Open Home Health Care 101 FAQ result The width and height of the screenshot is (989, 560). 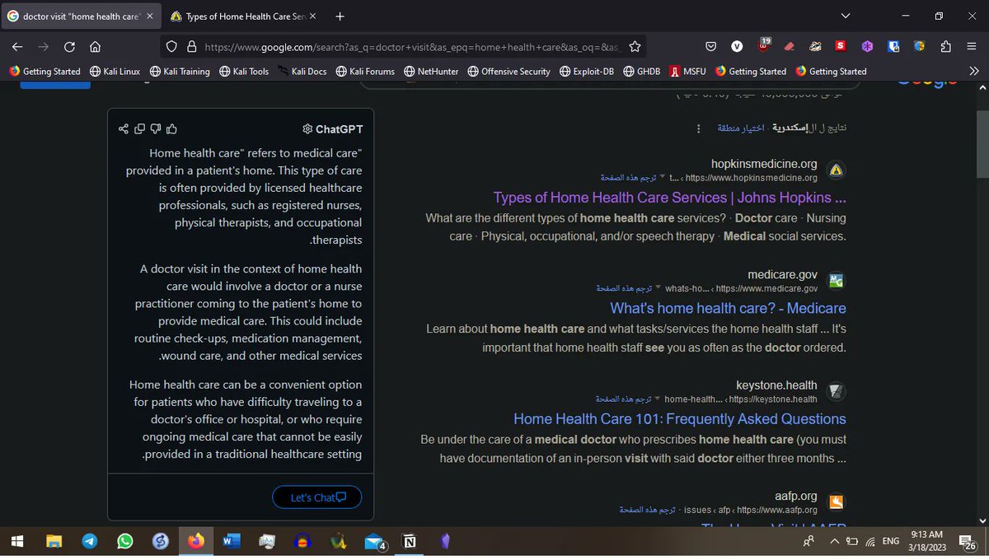click(x=680, y=418)
